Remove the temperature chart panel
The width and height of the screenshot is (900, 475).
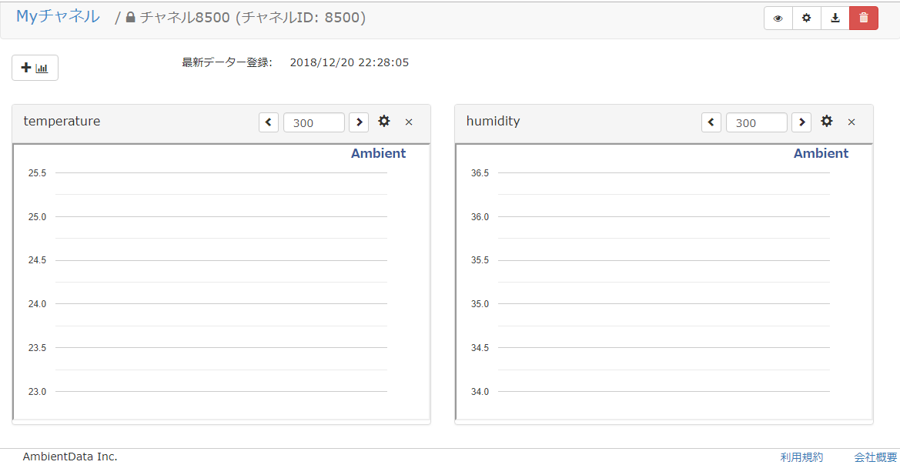click(409, 122)
